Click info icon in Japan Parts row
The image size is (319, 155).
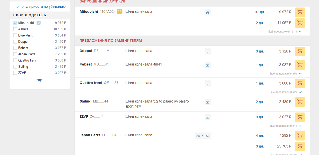pos(203,136)
